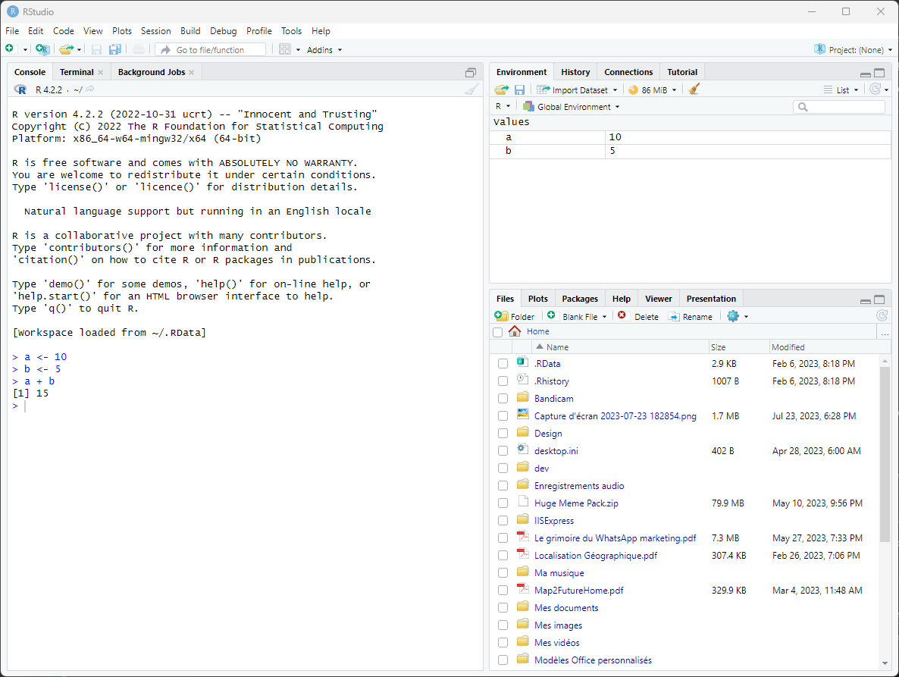
Task: Tick the checkbox for Mes documents
Action: 503,608
